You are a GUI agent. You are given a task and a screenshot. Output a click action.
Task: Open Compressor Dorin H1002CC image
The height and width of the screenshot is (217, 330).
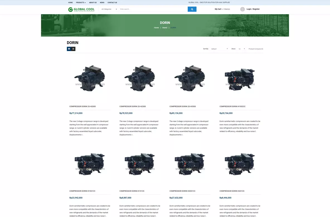tap(240, 78)
